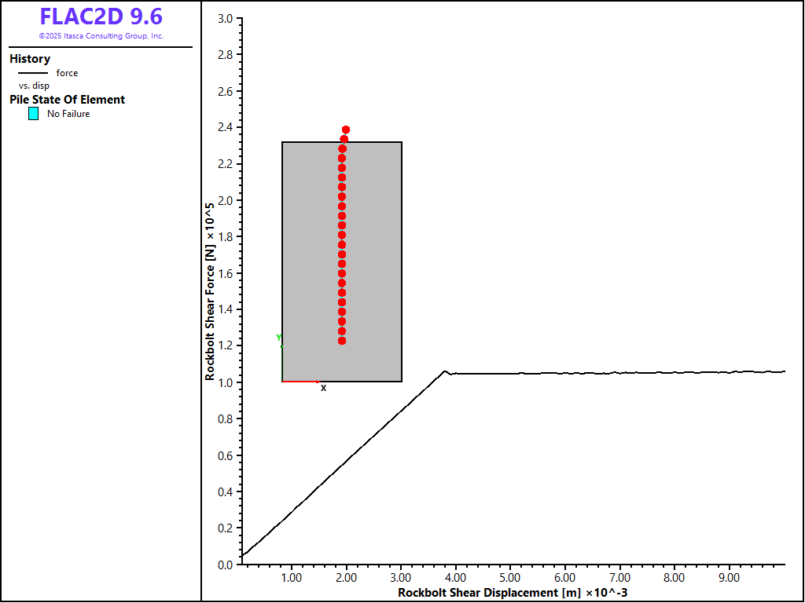Select the History legend heading
Image resolution: width=805 pixels, height=603 pixels.
(x=30, y=59)
